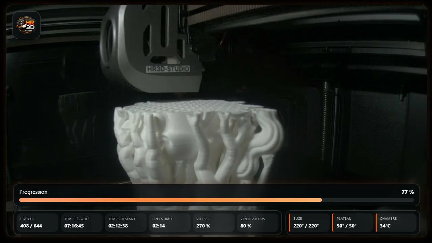This screenshot has width=432, height=243.
Task: Click the "VENTILATEURS" label
Action: pyautogui.click(x=253, y=219)
